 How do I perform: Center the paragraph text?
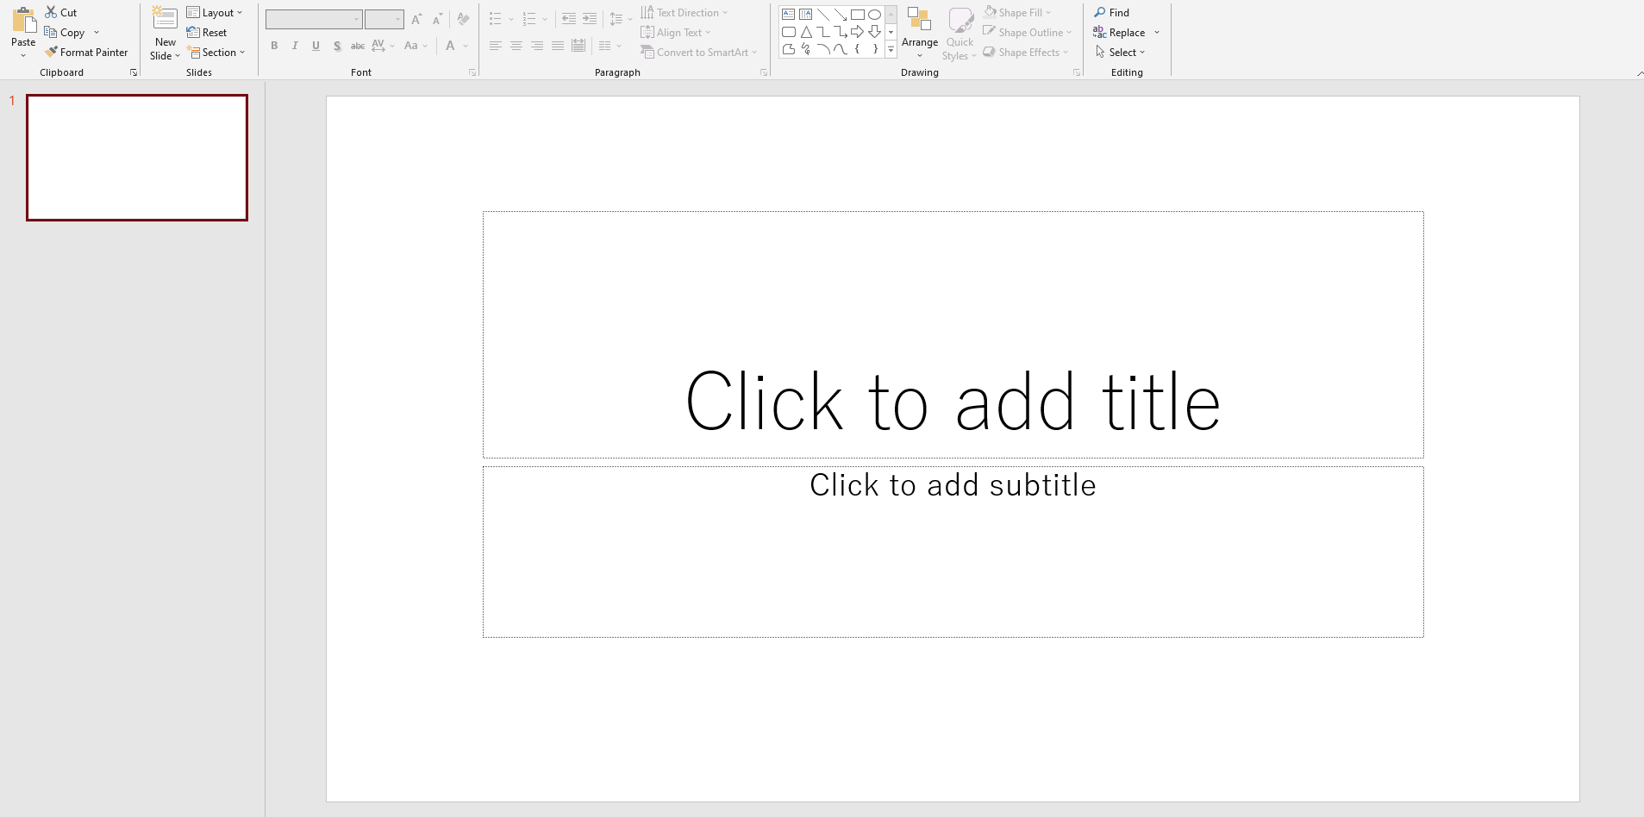coord(516,46)
